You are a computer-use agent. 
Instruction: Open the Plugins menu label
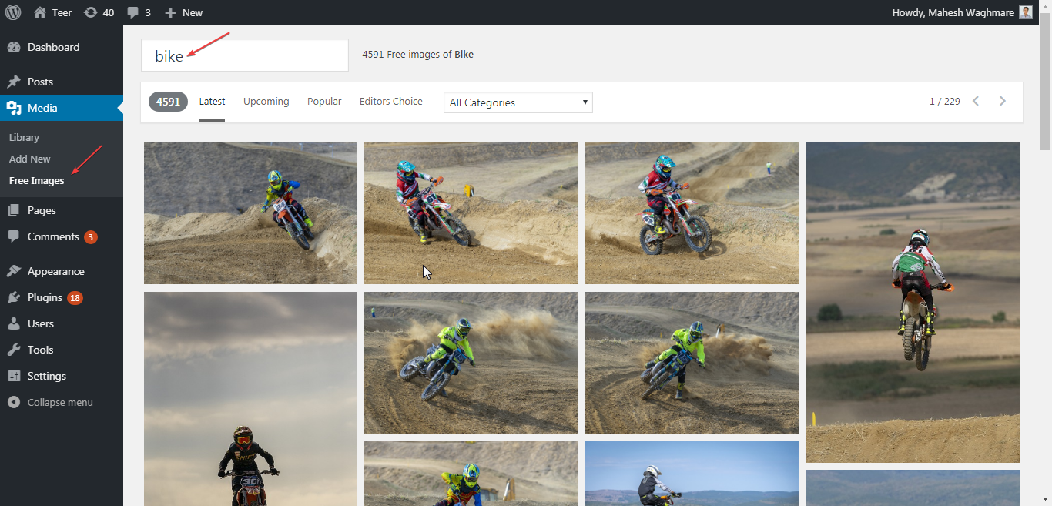pyautogui.click(x=45, y=297)
